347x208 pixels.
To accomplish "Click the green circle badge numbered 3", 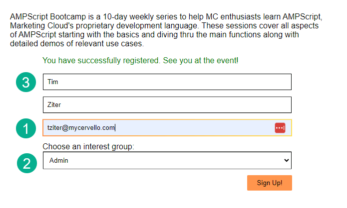I will click(x=26, y=83).
